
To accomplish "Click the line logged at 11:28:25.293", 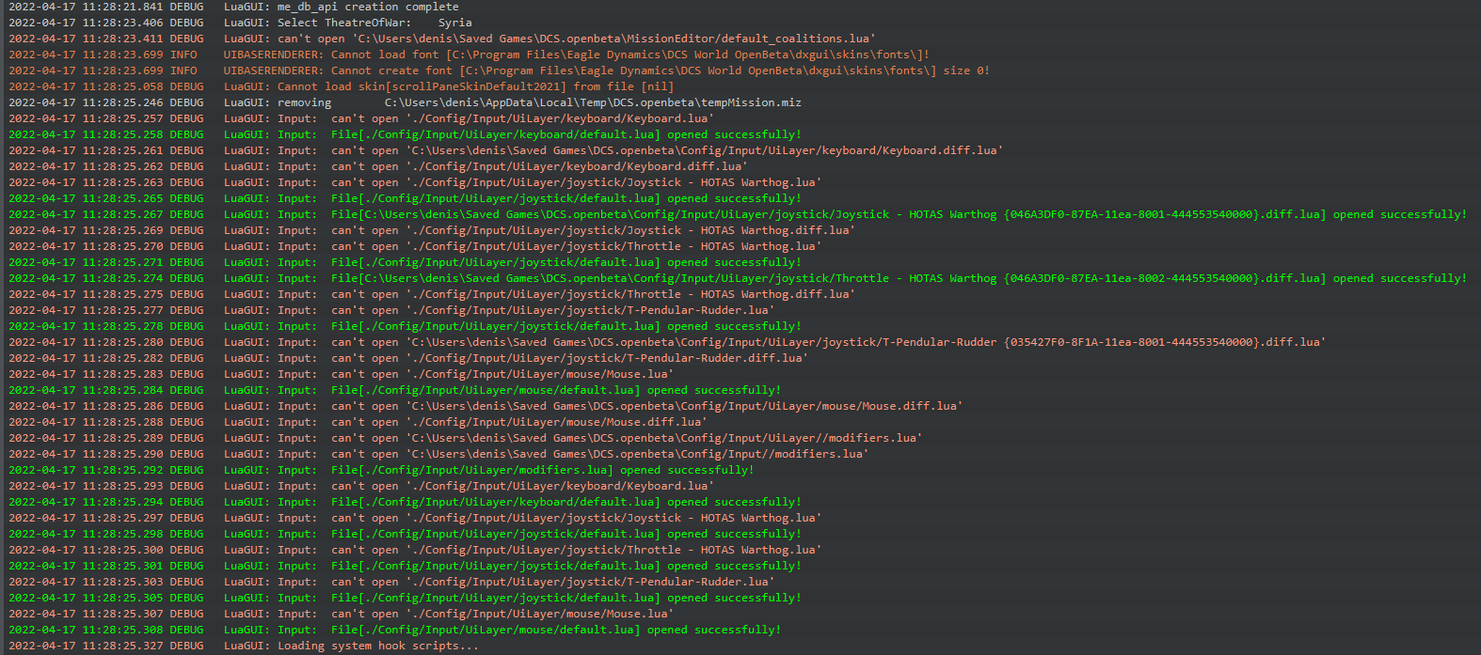I will [361, 486].
